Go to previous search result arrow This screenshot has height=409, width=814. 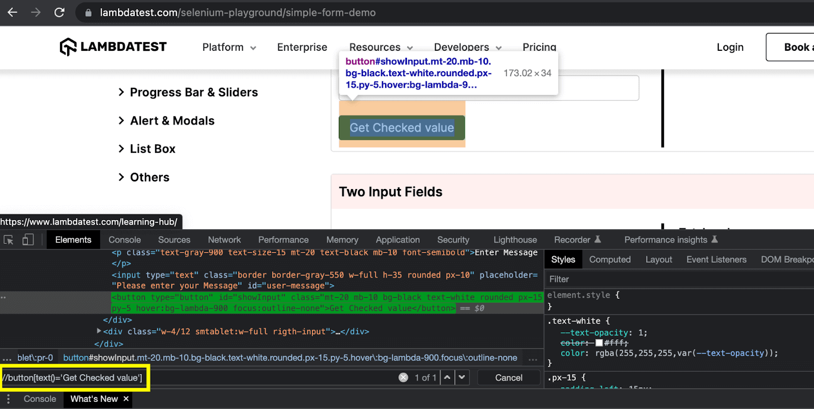click(x=447, y=377)
